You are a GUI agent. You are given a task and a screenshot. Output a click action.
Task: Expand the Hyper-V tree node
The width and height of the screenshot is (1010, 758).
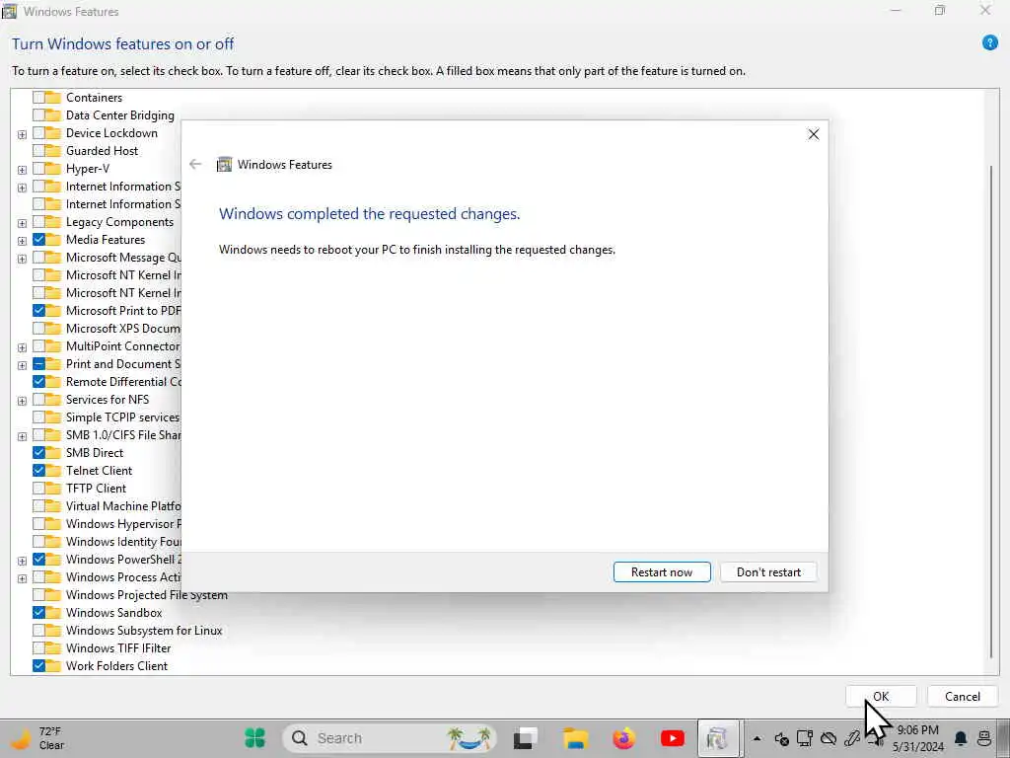tap(22, 170)
